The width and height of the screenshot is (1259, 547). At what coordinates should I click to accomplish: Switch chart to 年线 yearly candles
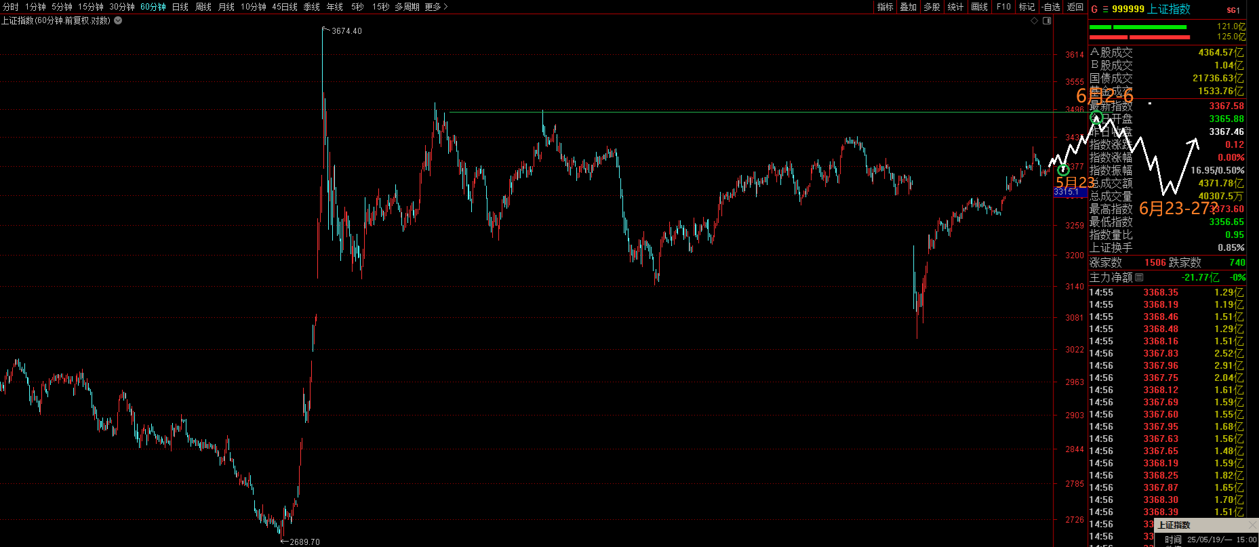tap(335, 7)
